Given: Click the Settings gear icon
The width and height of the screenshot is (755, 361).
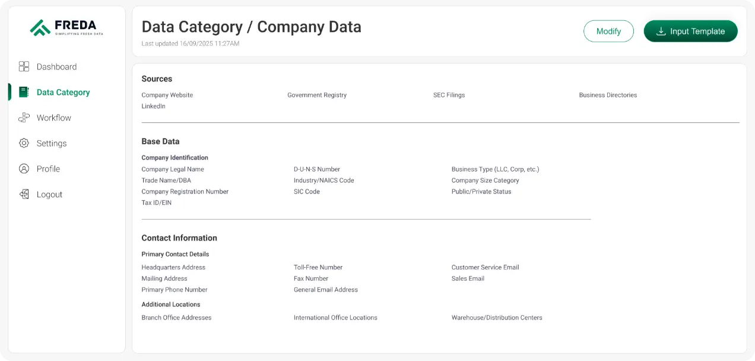Looking at the screenshot, I should [24, 143].
